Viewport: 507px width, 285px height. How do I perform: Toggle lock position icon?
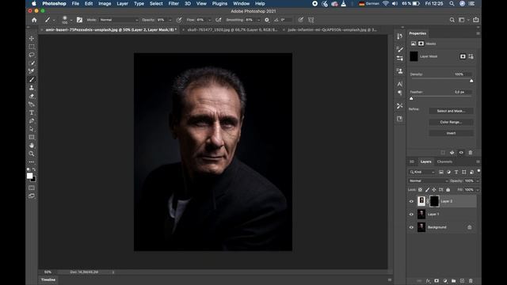pyautogui.click(x=434, y=190)
